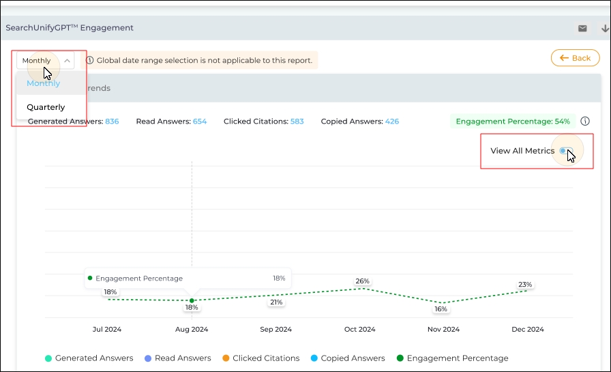Toggle Engagement Percentage legend series
Viewport: 611px width, 372px height.
pyautogui.click(x=452, y=358)
